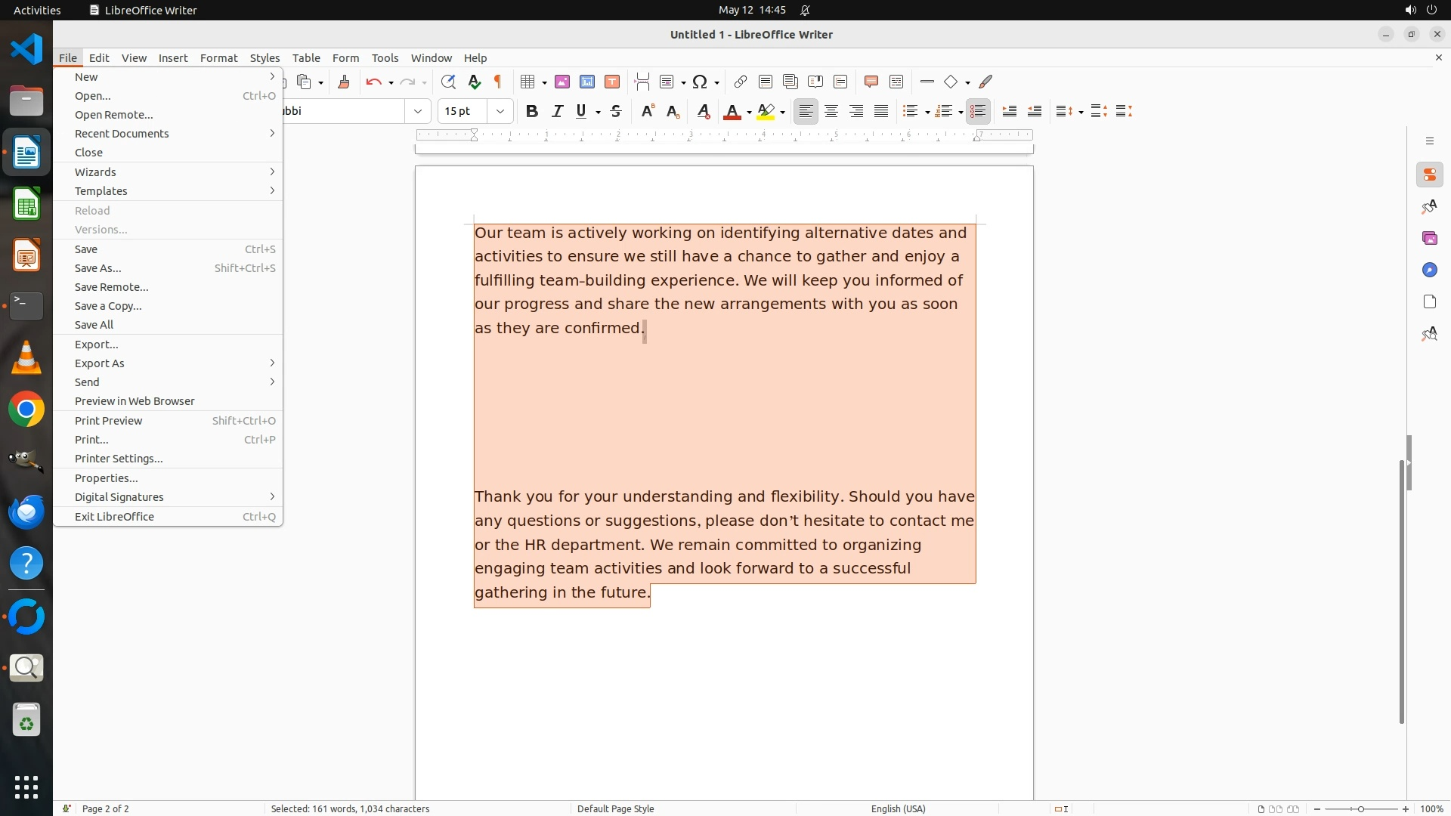Open the Underline style dropdown arrow

pos(598,112)
